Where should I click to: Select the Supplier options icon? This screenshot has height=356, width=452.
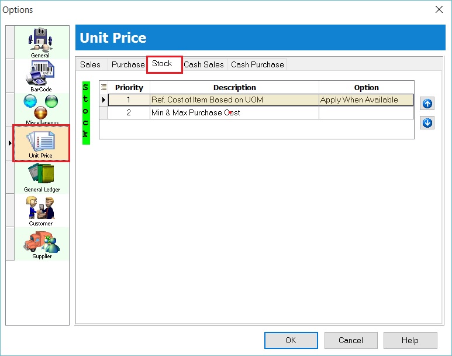[x=42, y=244]
